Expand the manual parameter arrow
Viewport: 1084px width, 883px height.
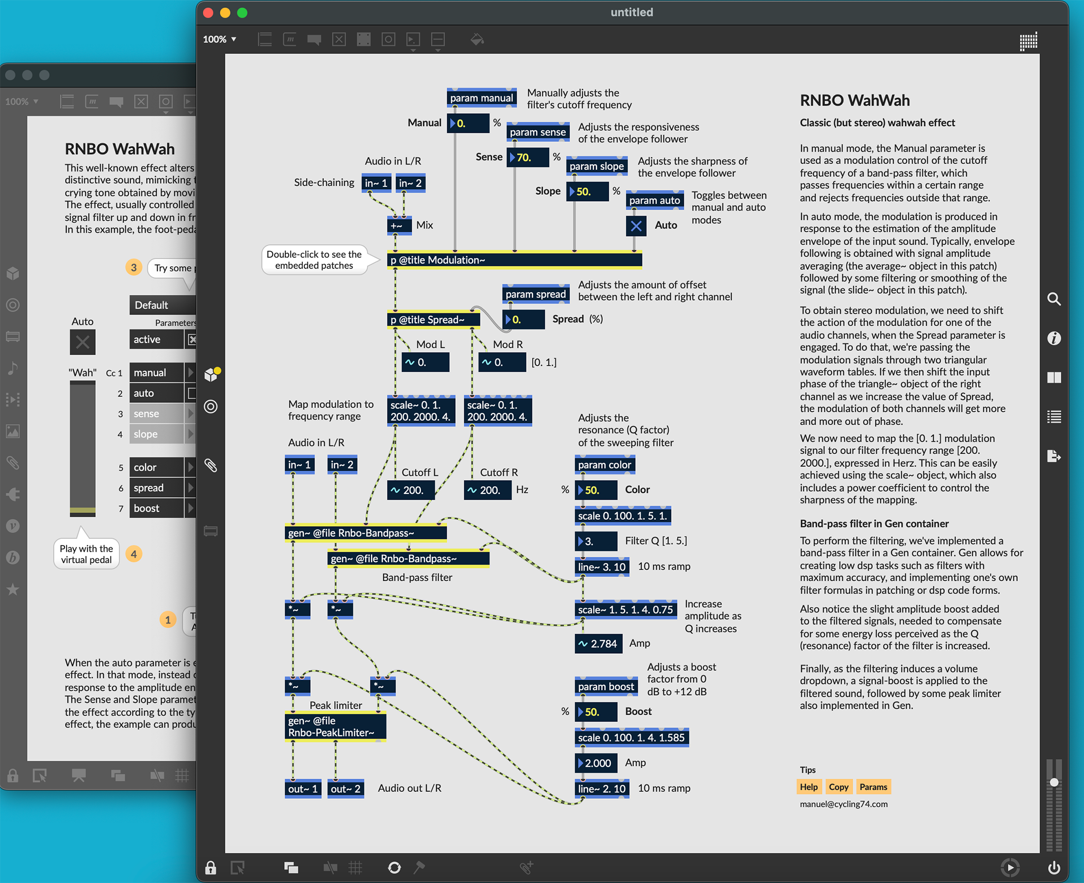point(191,373)
